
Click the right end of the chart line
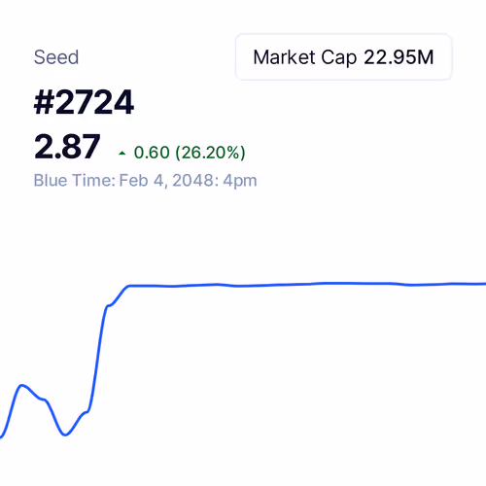point(483,284)
